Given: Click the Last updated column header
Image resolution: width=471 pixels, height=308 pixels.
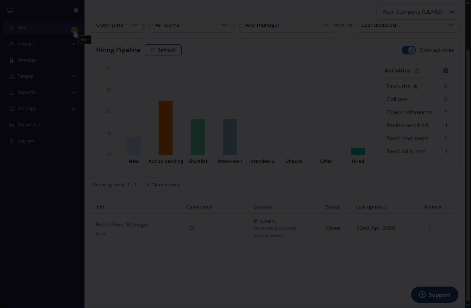Looking at the screenshot, I should 371,207.
